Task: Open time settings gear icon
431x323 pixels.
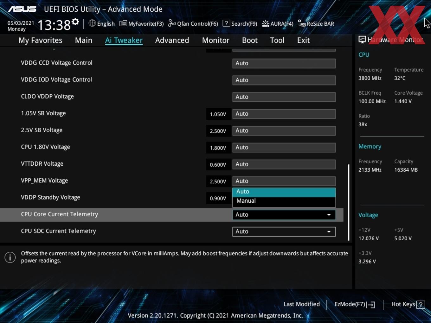Action: [x=75, y=22]
